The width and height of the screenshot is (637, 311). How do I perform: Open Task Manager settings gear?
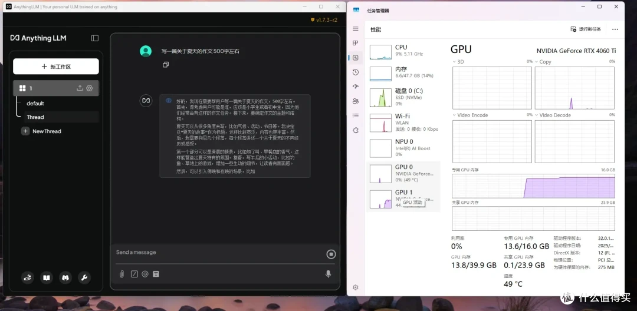[x=356, y=287]
